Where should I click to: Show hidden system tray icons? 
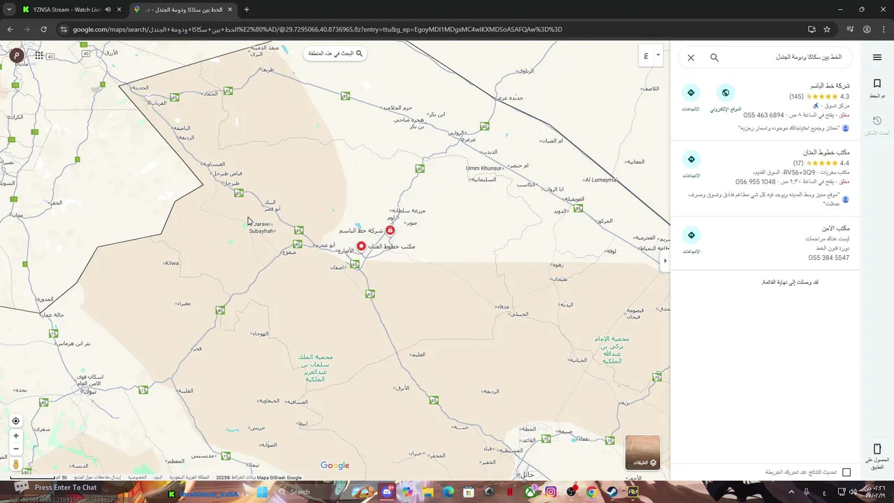tap(791, 492)
